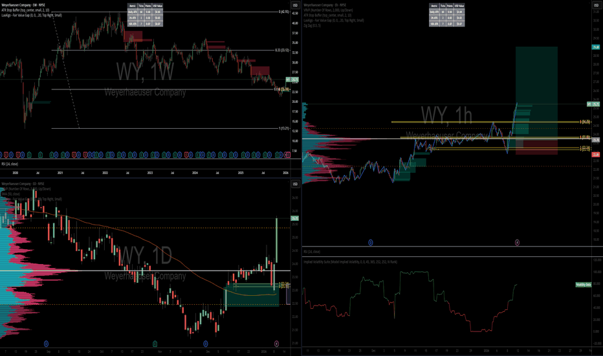This screenshot has width=603, height=356.
Task: Click the USD Value table header on 1h chart
Action: point(459,6)
